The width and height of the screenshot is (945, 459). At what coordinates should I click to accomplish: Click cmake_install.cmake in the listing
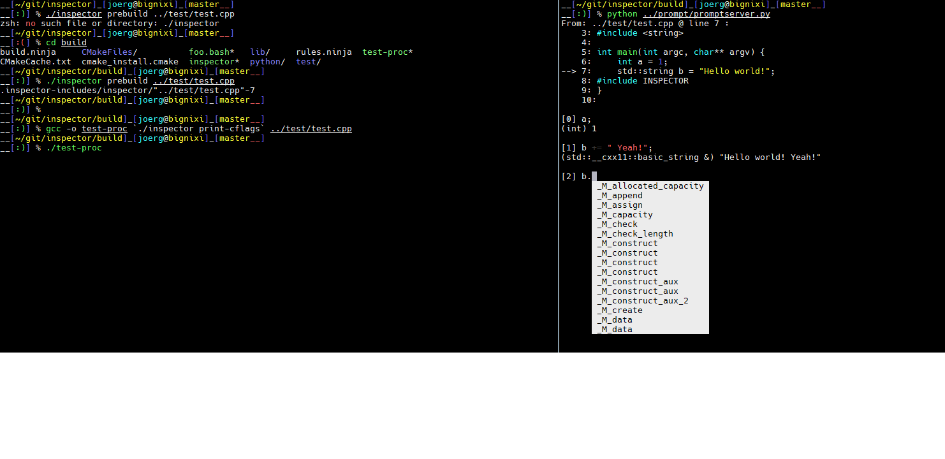[x=130, y=62]
